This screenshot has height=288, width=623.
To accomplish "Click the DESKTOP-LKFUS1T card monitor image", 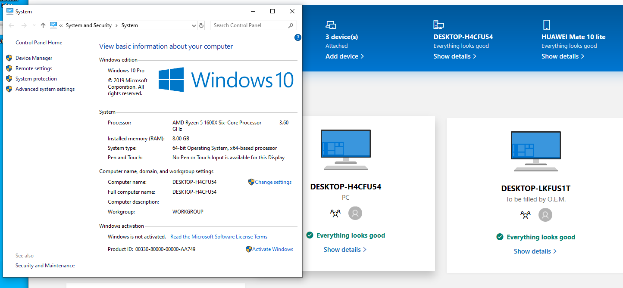I will 535,152.
